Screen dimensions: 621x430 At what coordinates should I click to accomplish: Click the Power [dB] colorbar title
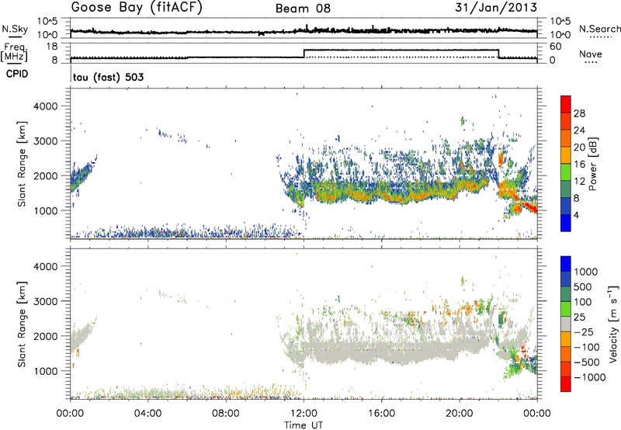[x=593, y=164]
